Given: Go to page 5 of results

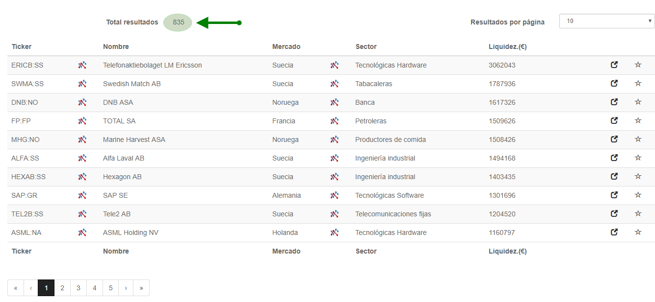Looking at the screenshot, I should 111,288.
